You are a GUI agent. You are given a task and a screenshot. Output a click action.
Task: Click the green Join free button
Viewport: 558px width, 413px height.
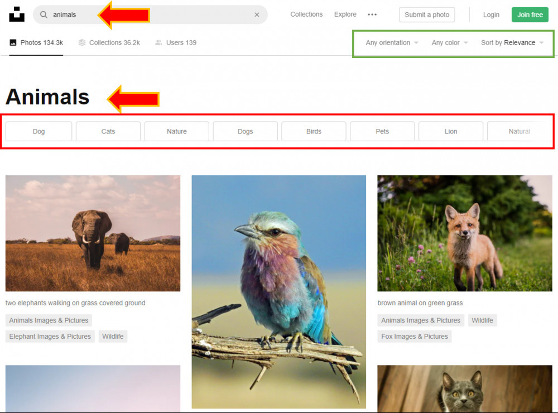pyautogui.click(x=530, y=15)
